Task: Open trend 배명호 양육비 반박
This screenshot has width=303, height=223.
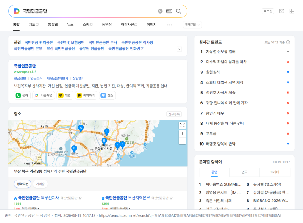Action: (x=221, y=144)
